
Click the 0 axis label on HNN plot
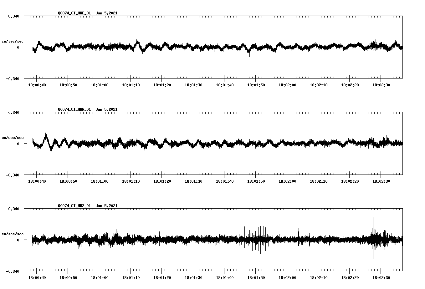point(18,144)
